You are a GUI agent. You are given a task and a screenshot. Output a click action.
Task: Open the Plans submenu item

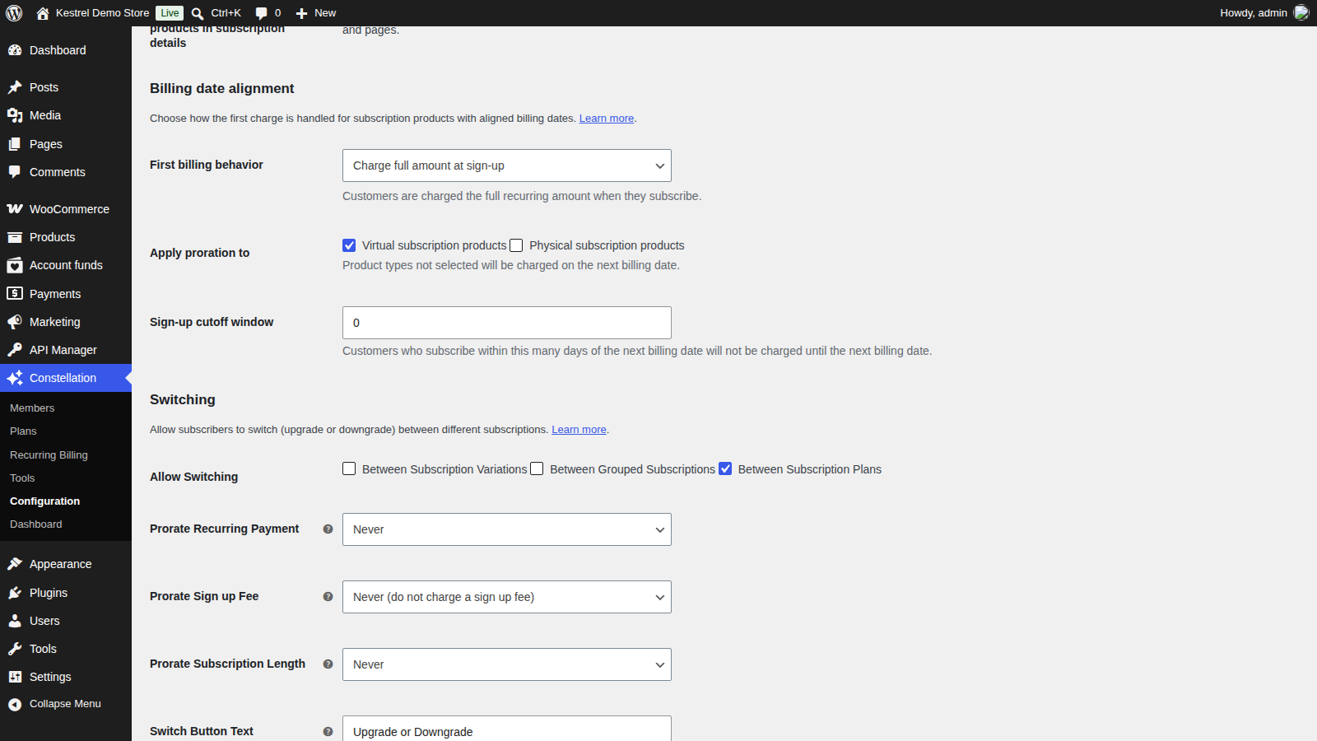pos(23,431)
